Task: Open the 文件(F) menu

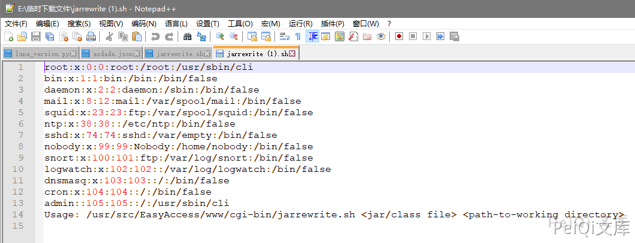Action: click(16, 24)
